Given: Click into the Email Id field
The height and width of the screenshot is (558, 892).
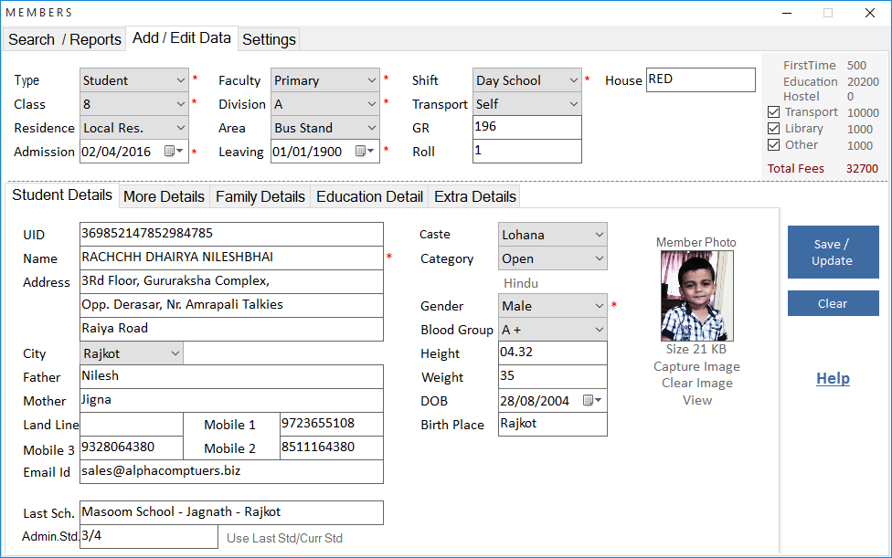Looking at the screenshot, I should click(231, 471).
